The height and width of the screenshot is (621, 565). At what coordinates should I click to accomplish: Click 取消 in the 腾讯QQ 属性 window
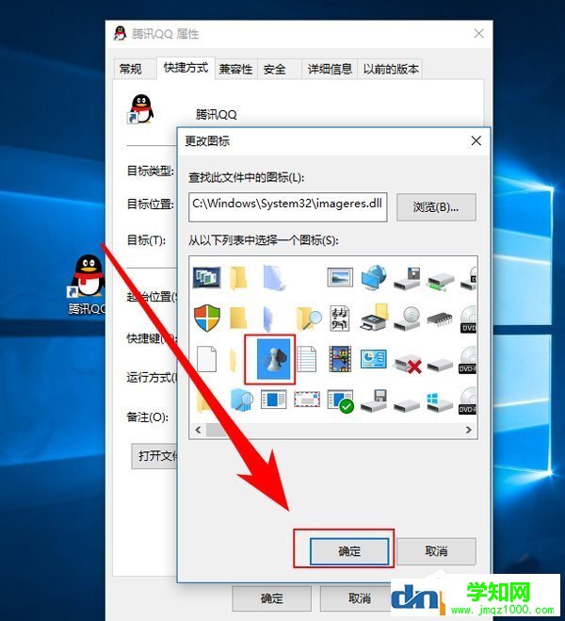click(x=360, y=598)
